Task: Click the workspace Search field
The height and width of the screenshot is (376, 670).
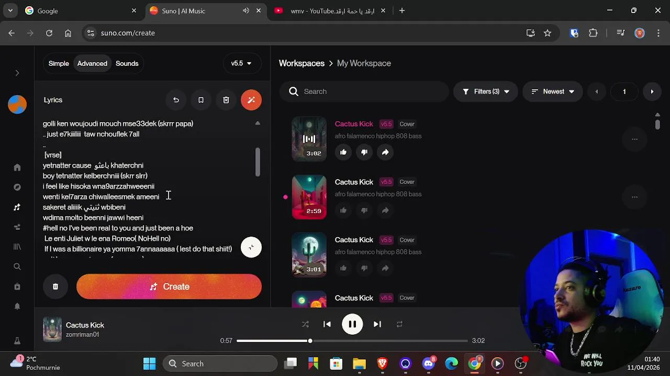Action: [x=364, y=91]
